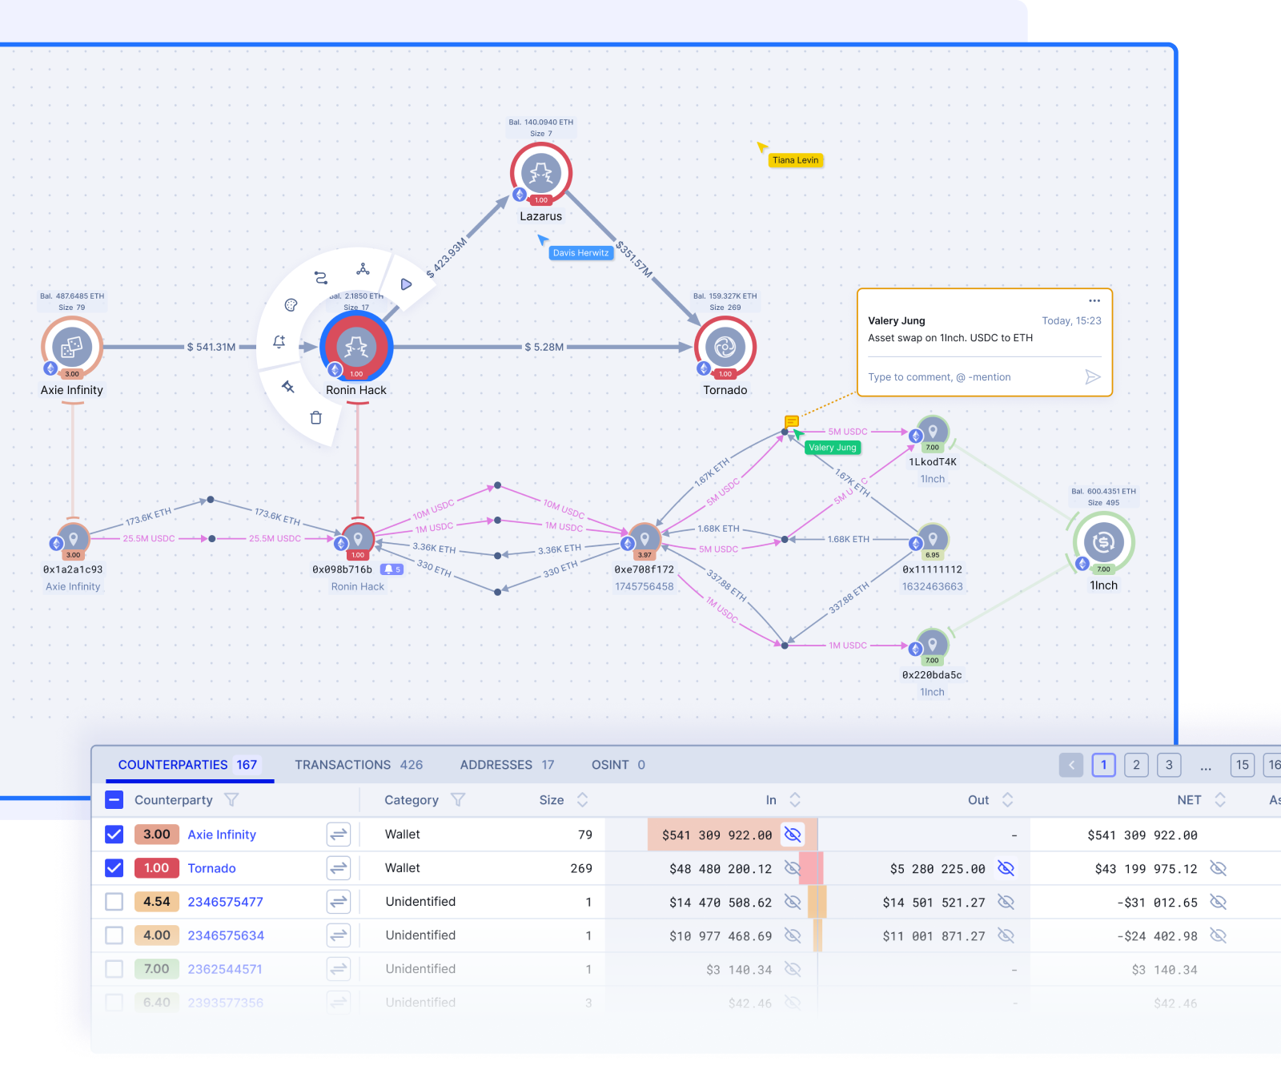Viewport: 1281px width, 1066px height.
Task: Go to pagination page 3
Action: pos(1169,765)
